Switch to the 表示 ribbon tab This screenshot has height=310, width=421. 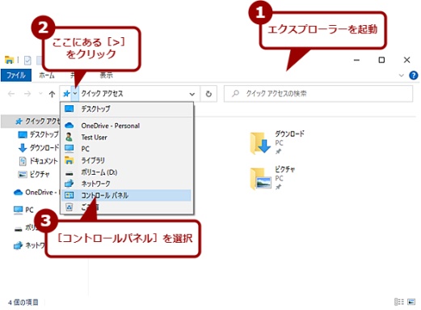point(107,75)
